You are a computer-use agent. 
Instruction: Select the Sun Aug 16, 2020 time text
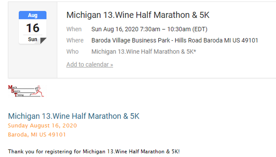pyautogui.click(x=149, y=29)
